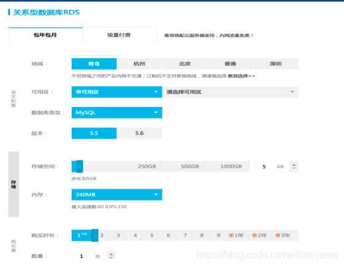The image size is (344, 266).
Task: Select 1年 purchase duration with gift
Action: 237,235
